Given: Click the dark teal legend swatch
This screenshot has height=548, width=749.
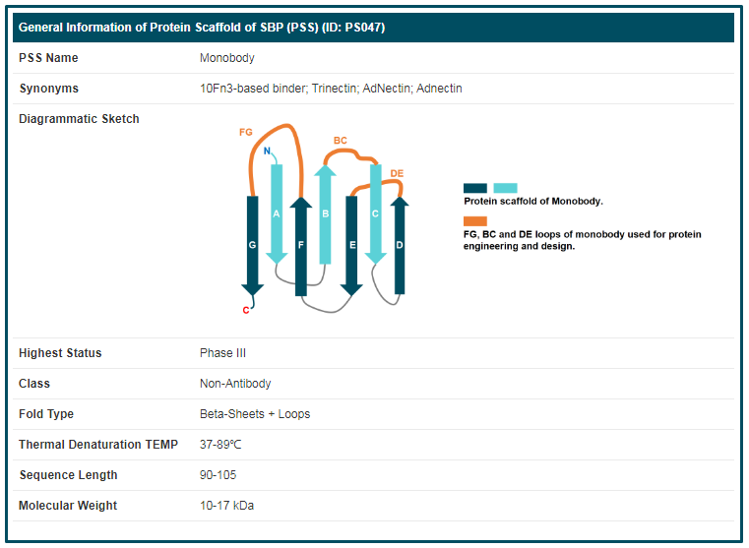Looking at the screenshot, I should click(x=475, y=188).
